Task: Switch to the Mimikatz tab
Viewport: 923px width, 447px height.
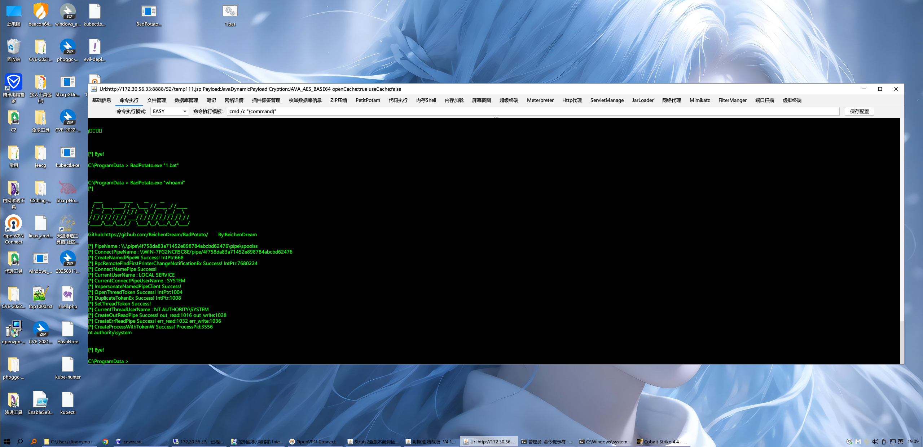Action: click(x=699, y=100)
